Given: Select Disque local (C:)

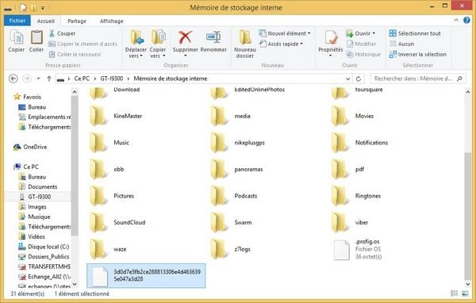Looking at the screenshot, I should pyautogui.click(x=44, y=247).
